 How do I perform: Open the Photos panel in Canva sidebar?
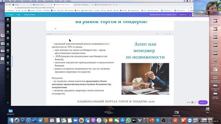8,26
